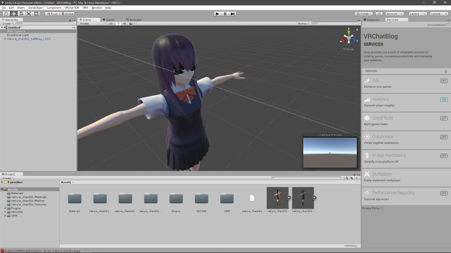Select the Hand tool in the toolbar
Viewport: 451px width, 253px height.
(x=6, y=14)
